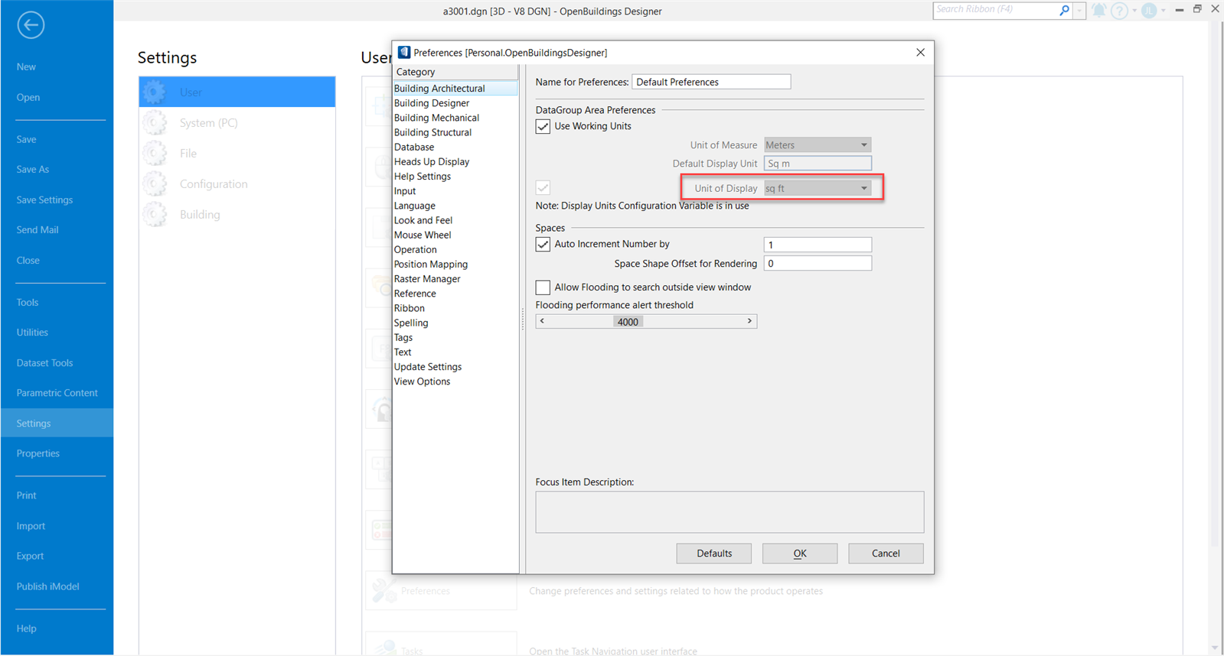The image size is (1224, 656).
Task: Select Language category
Action: pos(455,206)
